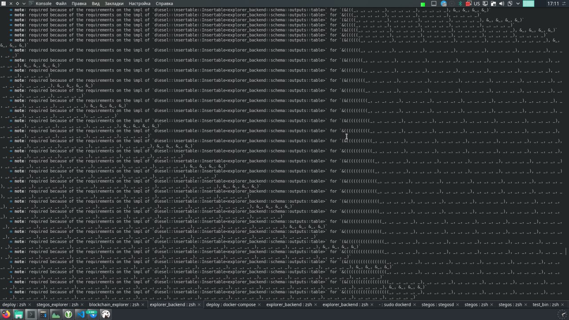The width and height of the screenshot is (569, 320).
Task: Open the Закладки menu
Action: click(x=114, y=4)
